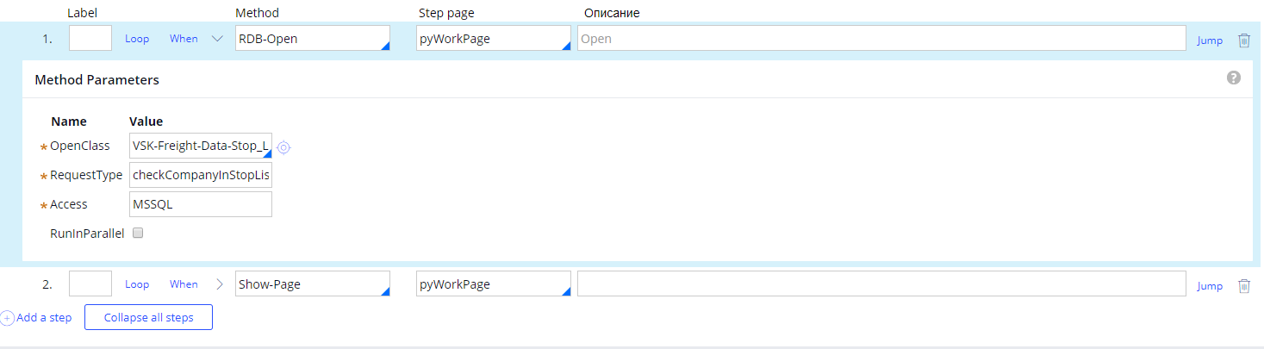Open Method Parameters help icon

pos(1233,78)
